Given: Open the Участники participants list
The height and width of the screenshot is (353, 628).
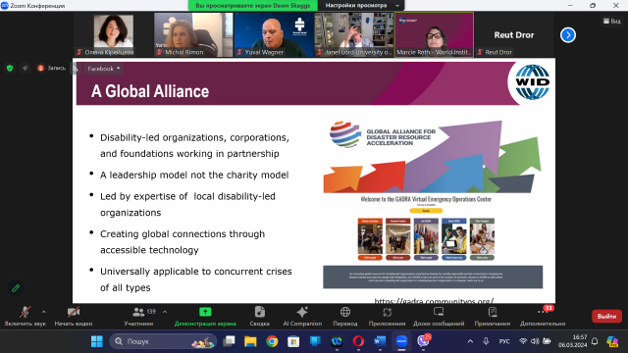Looking at the screenshot, I should coord(138,316).
